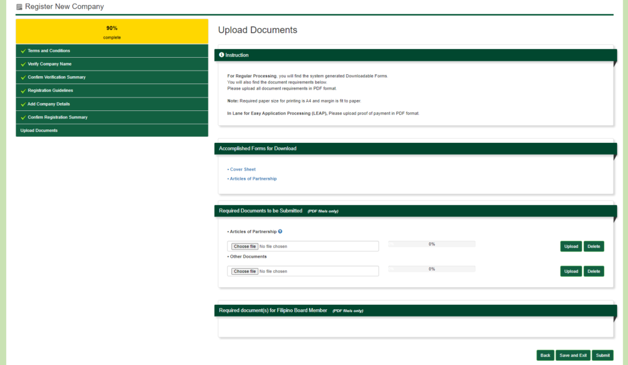
Task: Go Back to the previous step
Action: click(x=545, y=355)
